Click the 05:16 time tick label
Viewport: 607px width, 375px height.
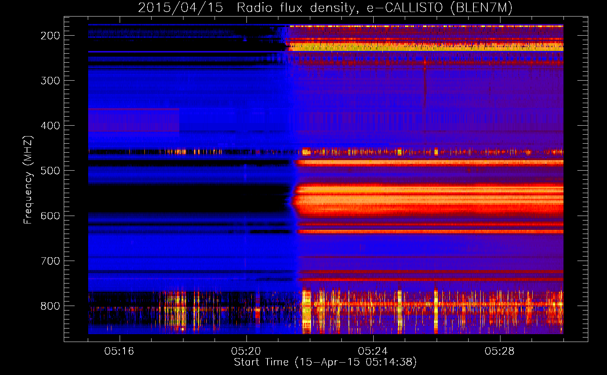[119, 351]
